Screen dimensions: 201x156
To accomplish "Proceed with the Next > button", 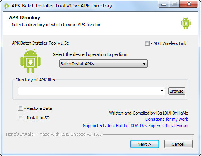I will click(145, 144).
